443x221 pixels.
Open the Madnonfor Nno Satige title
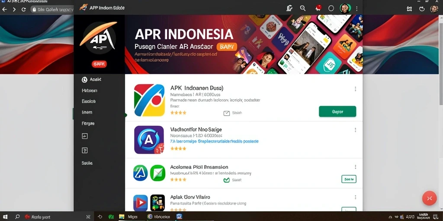point(196,129)
